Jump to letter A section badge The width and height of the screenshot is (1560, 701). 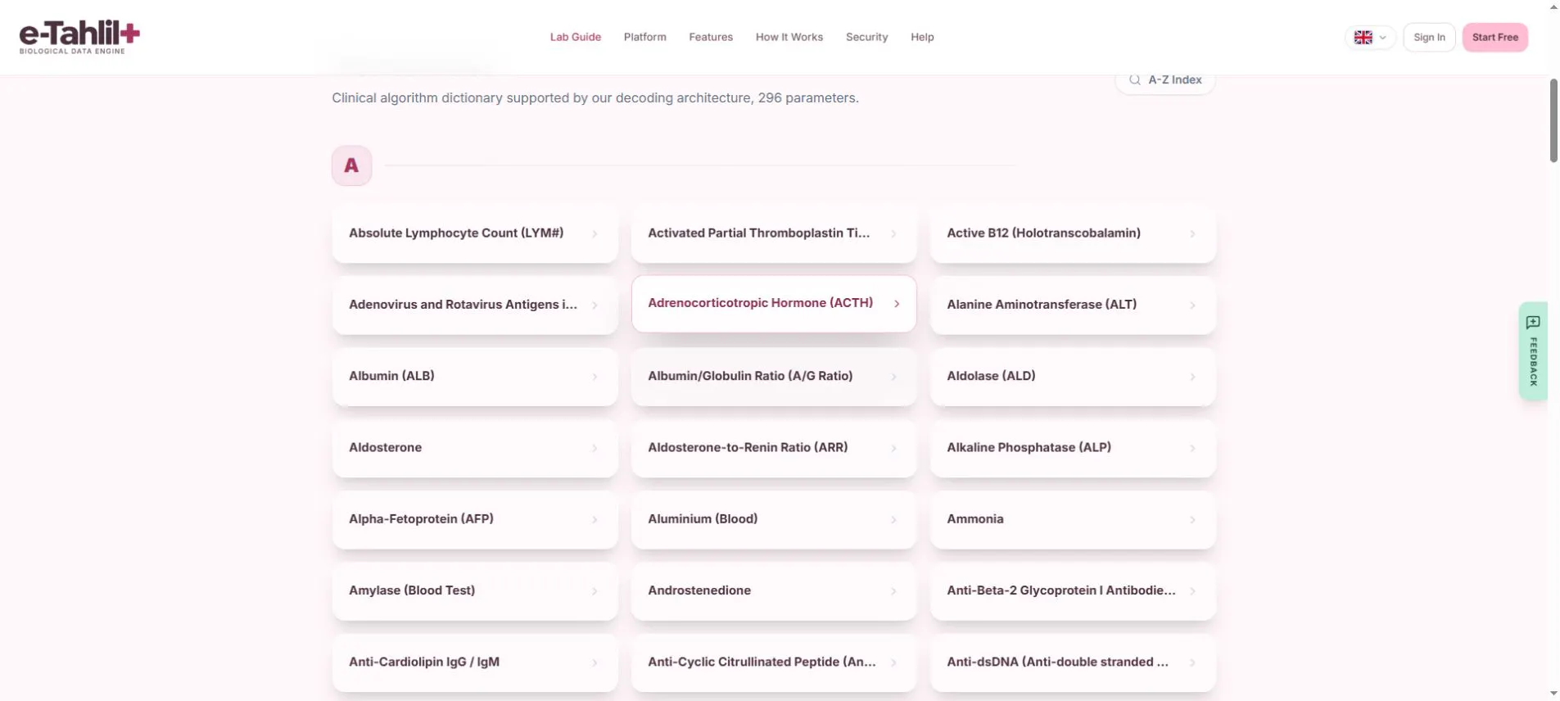click(351, 165)
